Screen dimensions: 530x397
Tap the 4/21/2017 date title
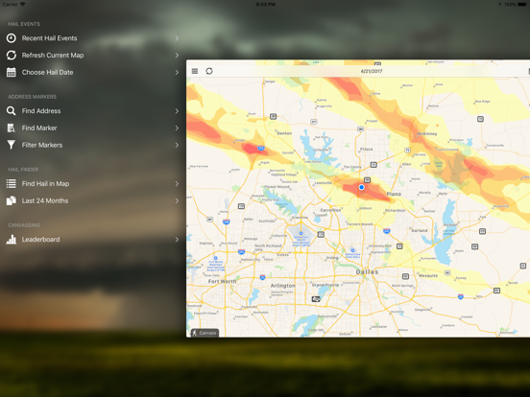[372, 71]
